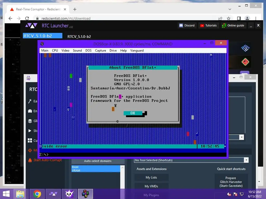
Task: Select the Real-Time Corruptor browser tab
Action: (38, 9)
